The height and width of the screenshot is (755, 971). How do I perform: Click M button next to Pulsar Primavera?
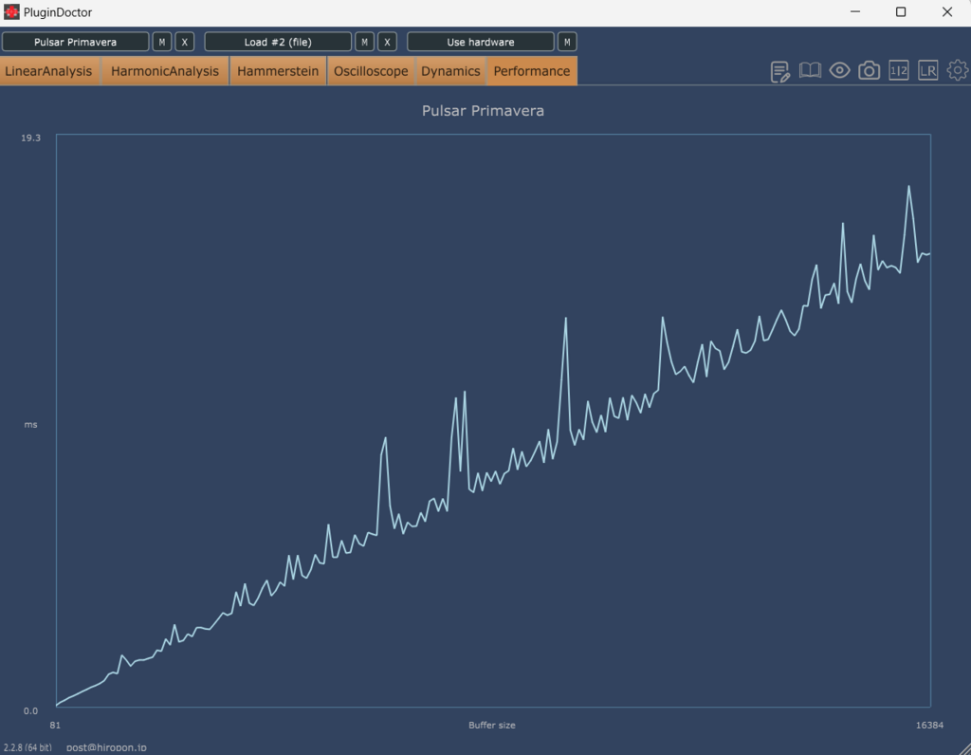point(162,42)
